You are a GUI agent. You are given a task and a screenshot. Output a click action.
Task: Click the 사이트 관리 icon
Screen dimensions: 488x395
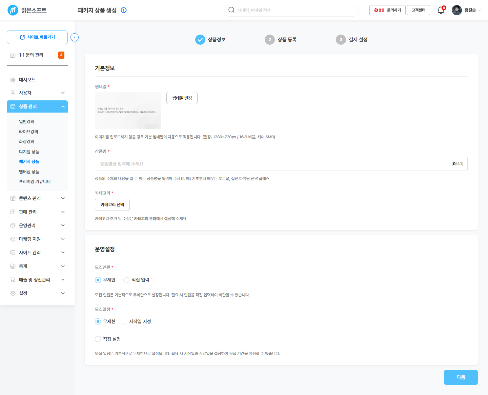click(13, 253)
